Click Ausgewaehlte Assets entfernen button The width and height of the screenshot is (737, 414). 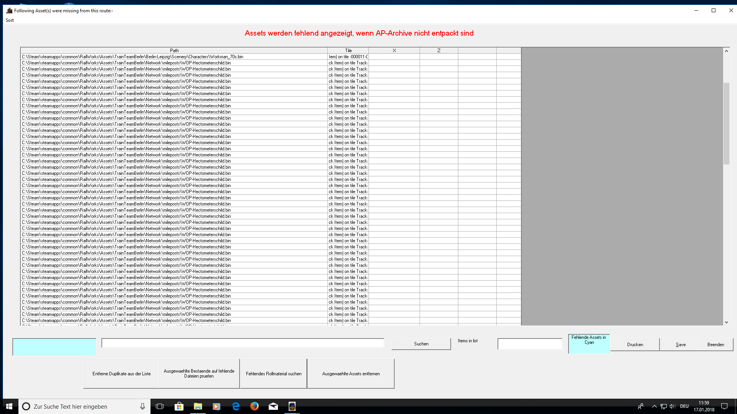351,374
